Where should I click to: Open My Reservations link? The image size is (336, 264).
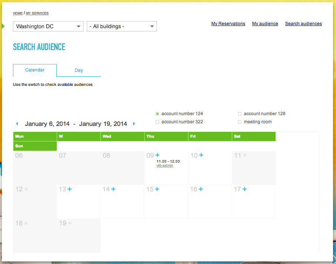pyautogui.click(x=228, y=24)
